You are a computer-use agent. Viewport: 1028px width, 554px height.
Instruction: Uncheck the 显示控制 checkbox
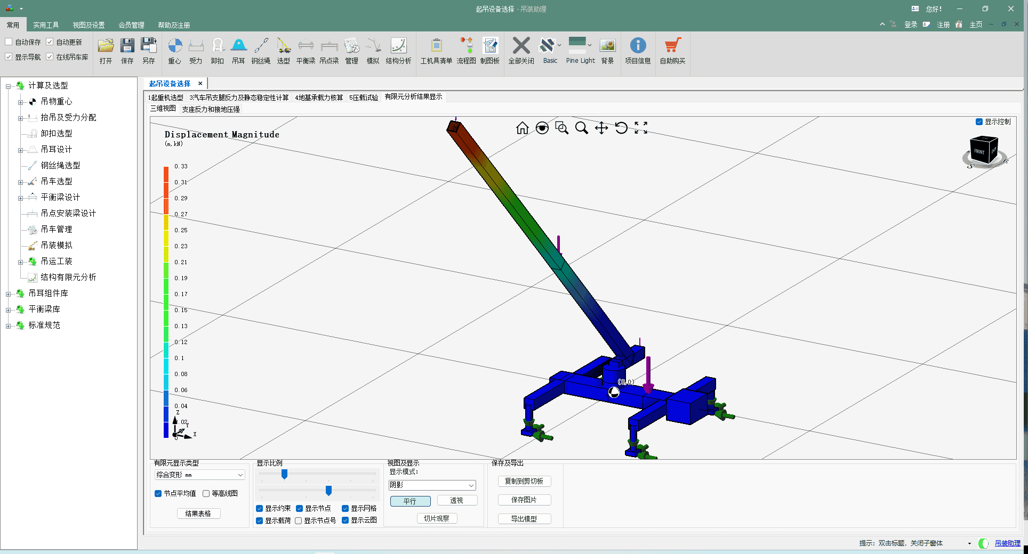(x=979, y=121)
